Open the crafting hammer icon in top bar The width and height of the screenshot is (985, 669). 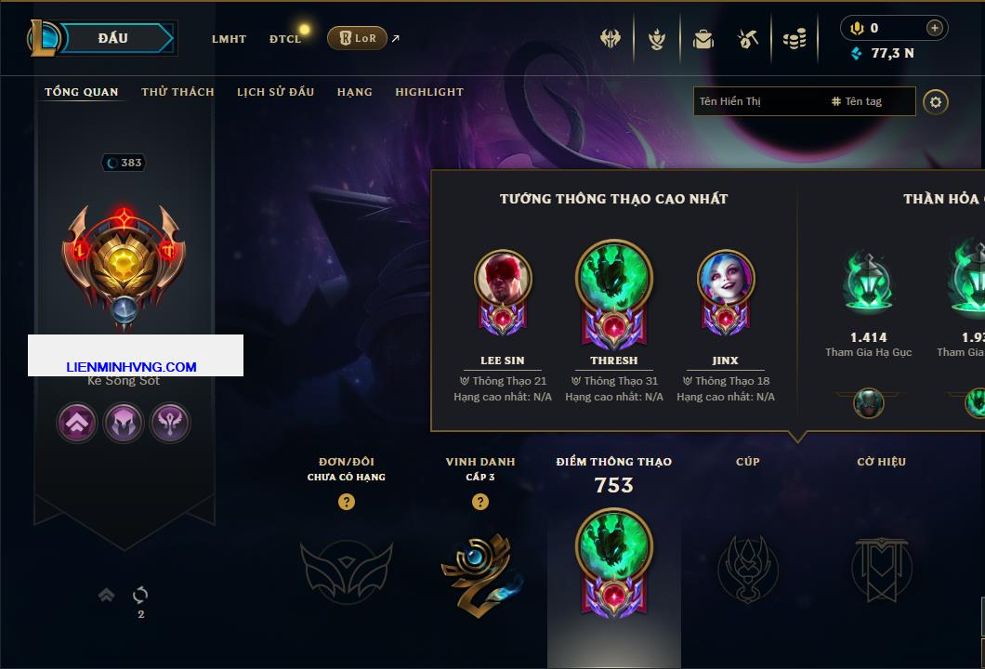pos(748,39)
